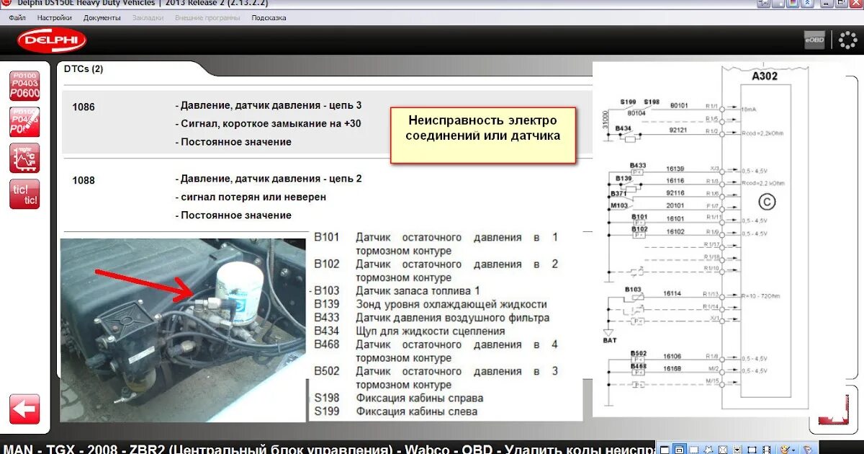Viewport: 864px width, 454px height.
Task: Click the paint palette icon
Action: click(783, 450)
